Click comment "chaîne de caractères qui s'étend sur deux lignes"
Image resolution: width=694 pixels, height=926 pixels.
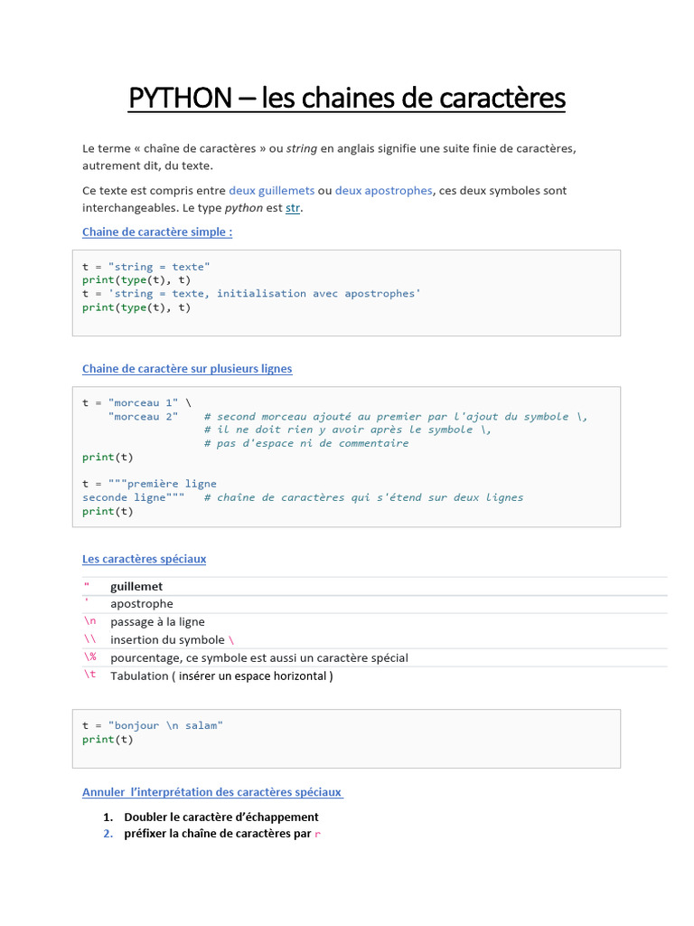(363, 497)
